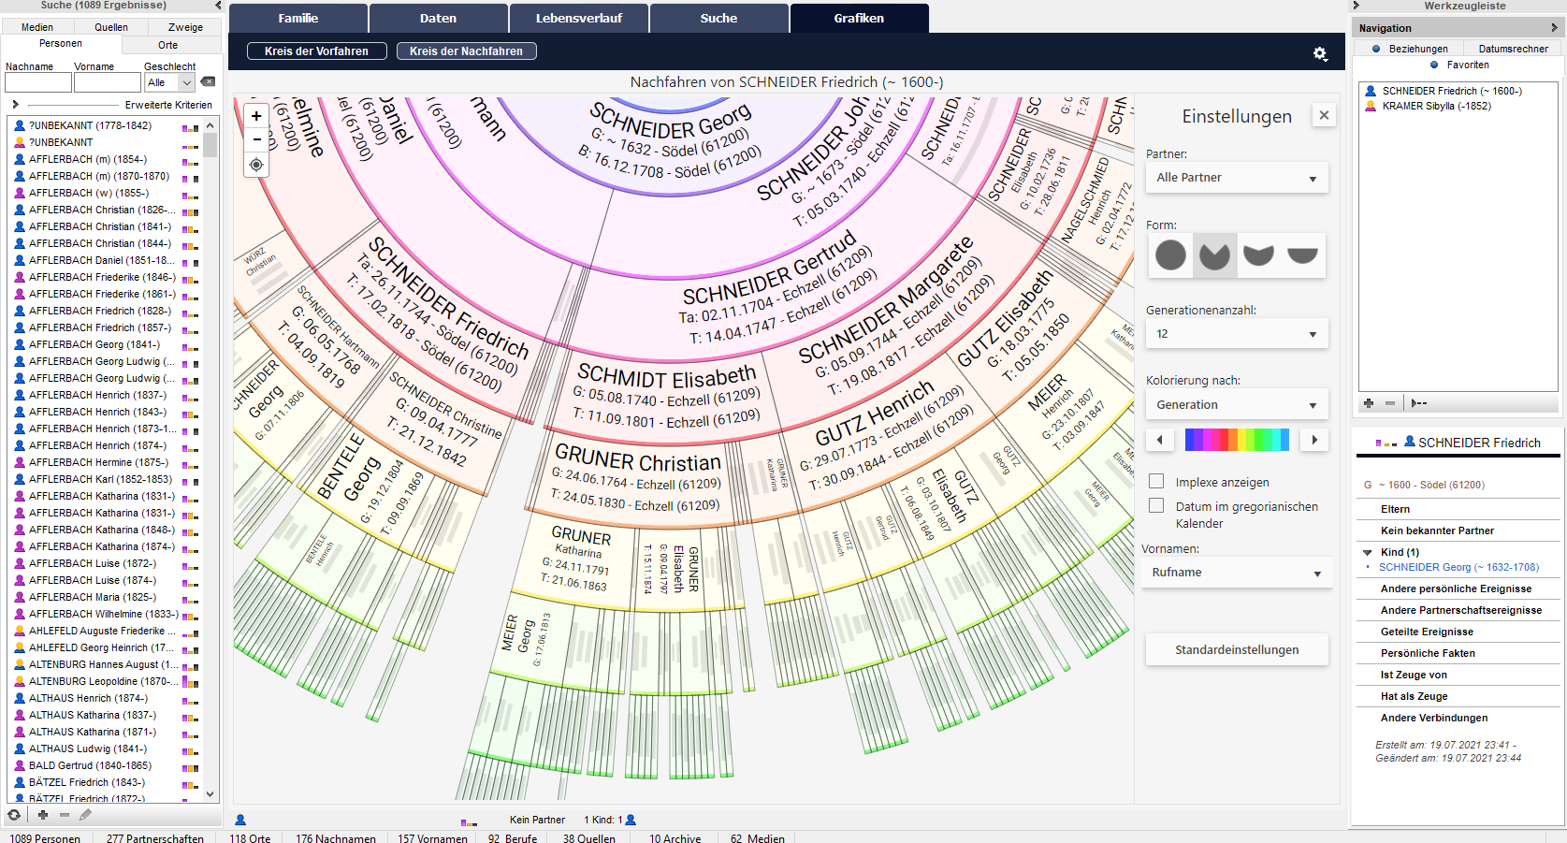This screenshot has width=1567, height=843.
Task: Expand the Erweiterte Kriterien section
Action: (16, 105)
